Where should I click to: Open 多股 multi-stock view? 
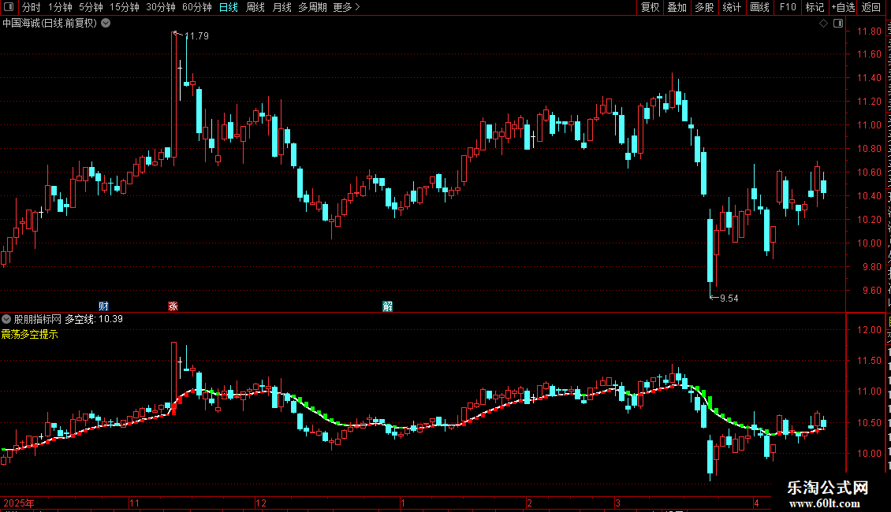click(x=704, y=7)
